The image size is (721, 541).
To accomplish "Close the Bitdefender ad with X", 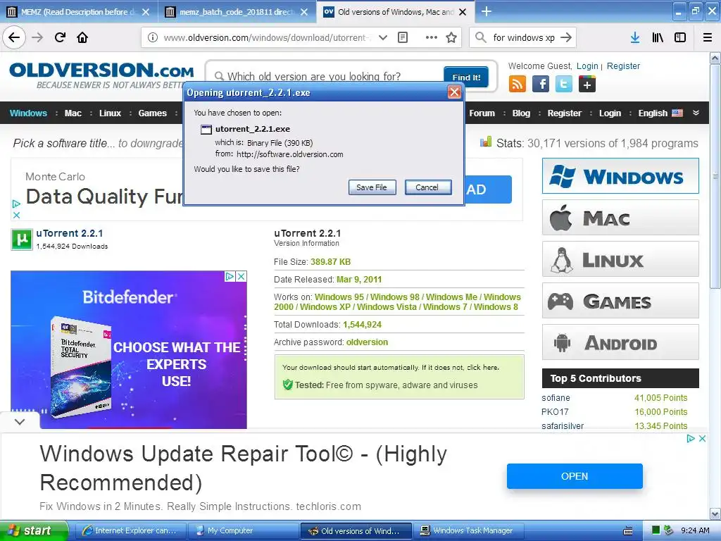I will [x=241, y=276].
